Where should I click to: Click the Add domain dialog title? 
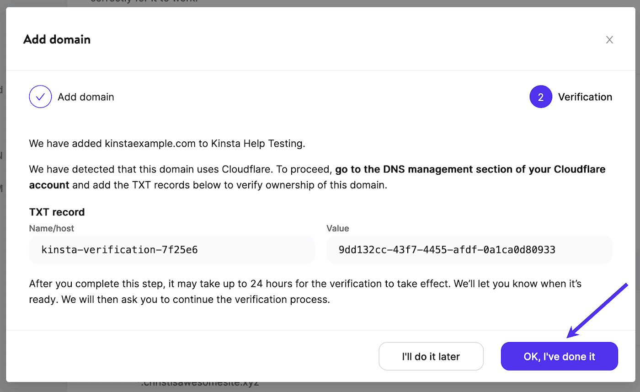click(x=57, y=40)
